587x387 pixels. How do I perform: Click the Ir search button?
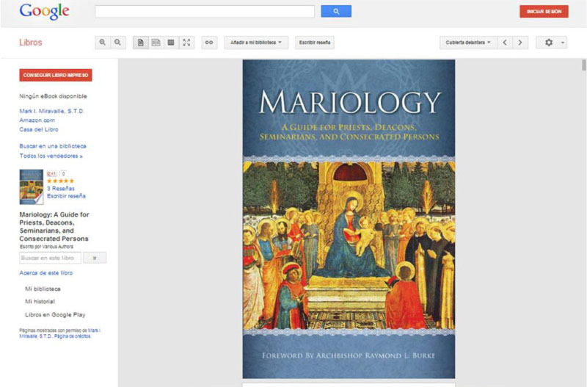pyautogui.click(x=95, y=258)
